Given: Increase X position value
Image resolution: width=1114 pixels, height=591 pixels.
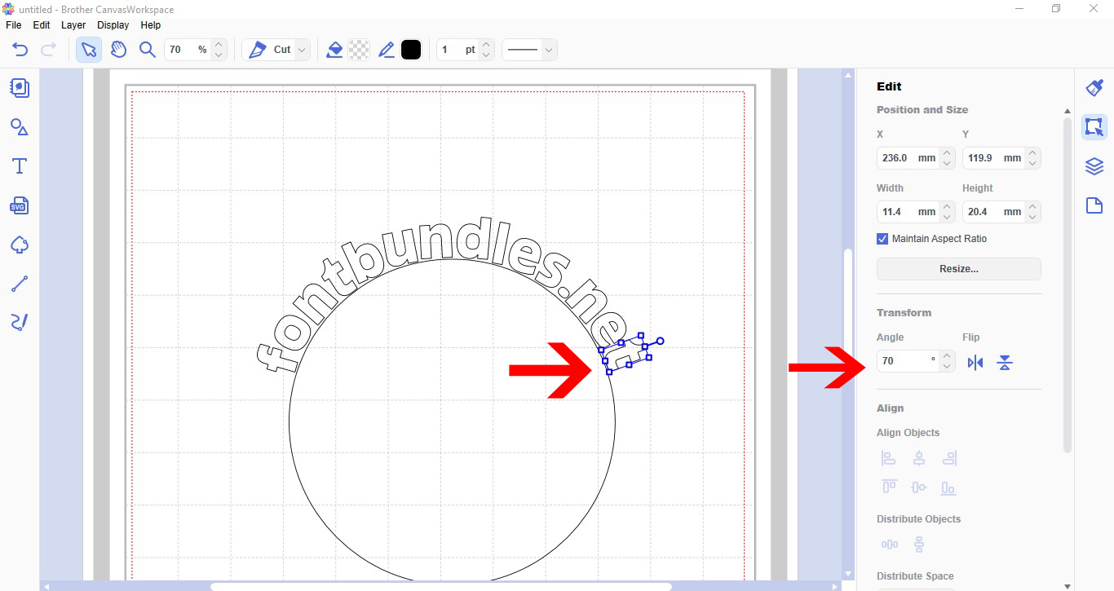Looking at the screenshot, I should coord(947,152).
